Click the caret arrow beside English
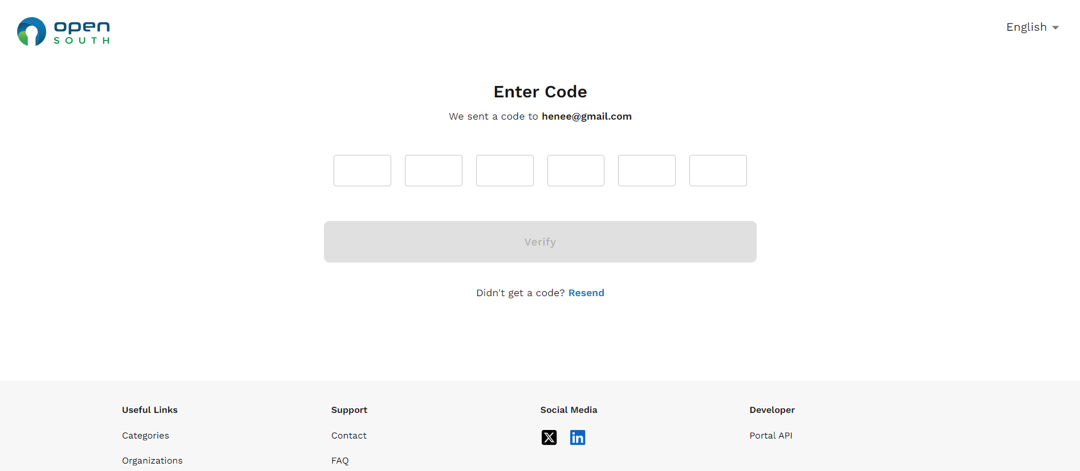 [x=1055, y=28]
